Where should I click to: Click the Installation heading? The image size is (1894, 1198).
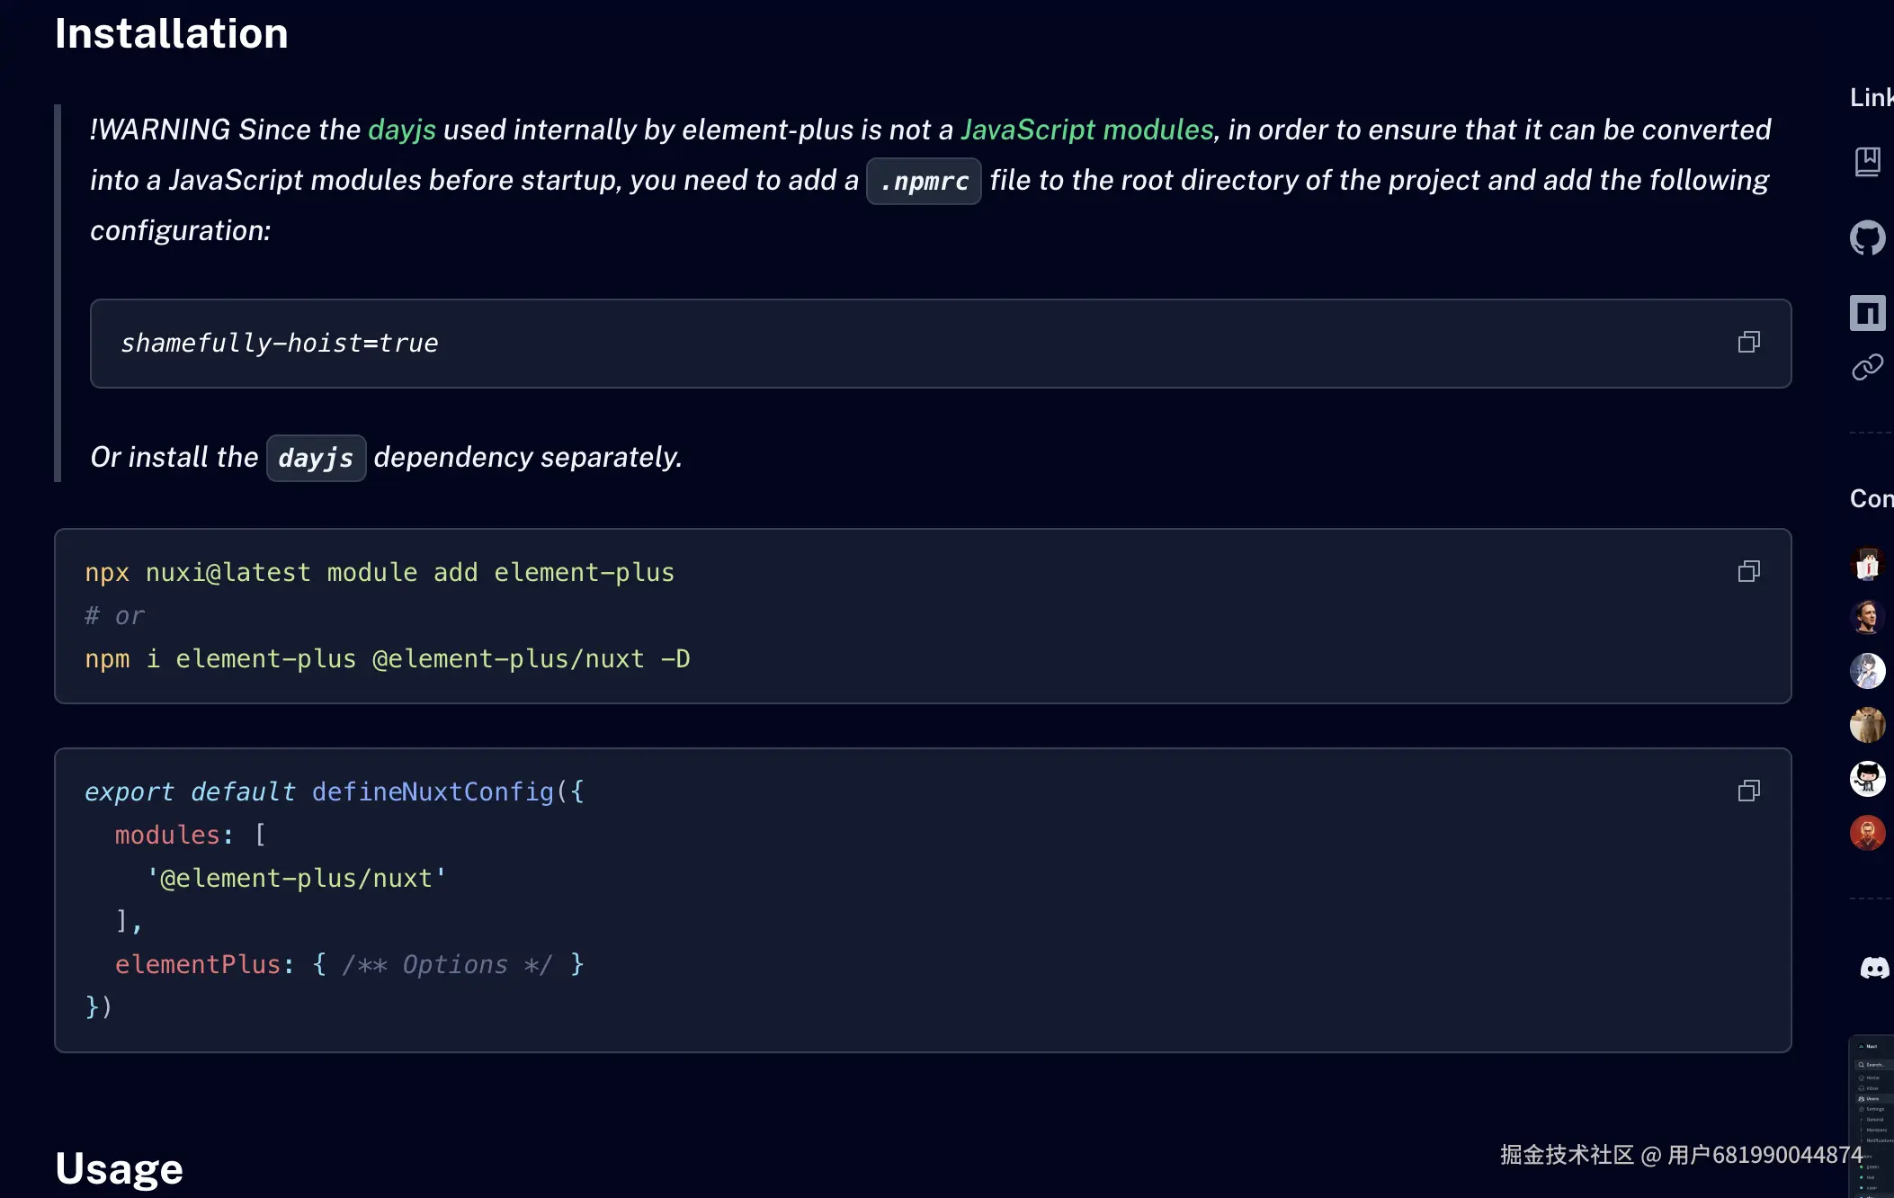click(x=172, y=34)
